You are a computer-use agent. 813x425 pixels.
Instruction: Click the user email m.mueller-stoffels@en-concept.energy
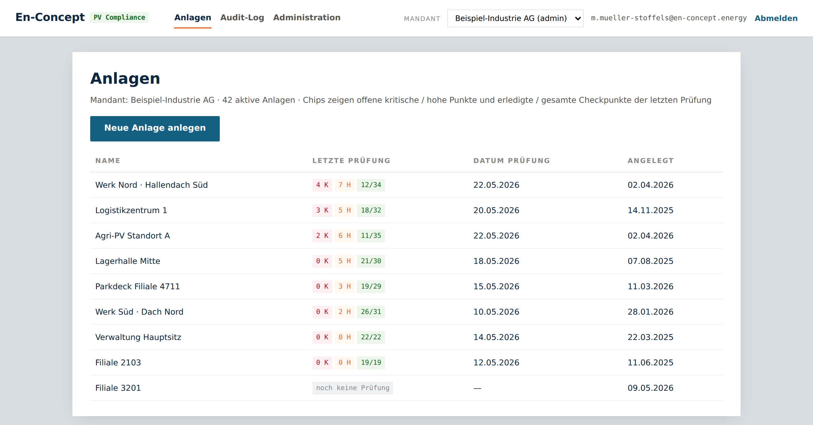(669, 18)
